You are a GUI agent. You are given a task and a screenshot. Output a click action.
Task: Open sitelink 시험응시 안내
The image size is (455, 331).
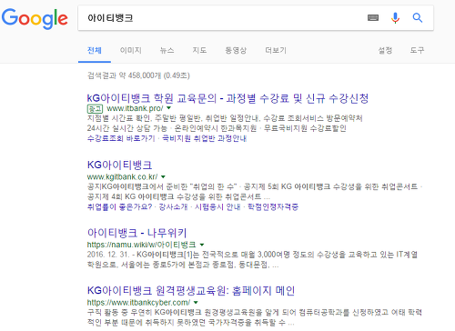tap(217, 207)
